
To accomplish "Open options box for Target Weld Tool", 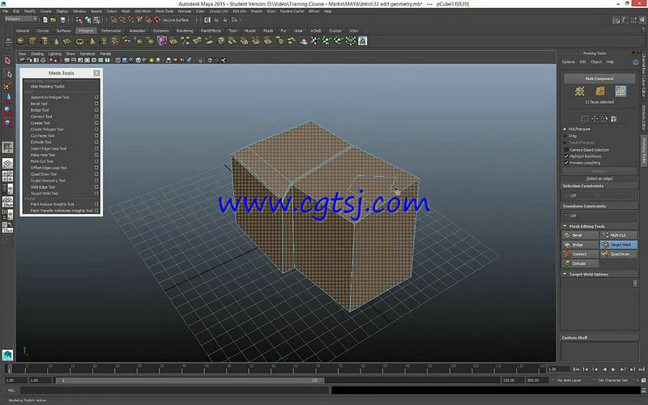I will [x=96, y=194].
